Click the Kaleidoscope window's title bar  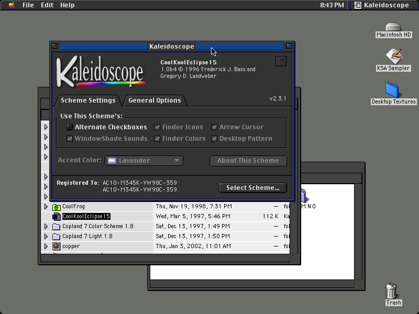(172, 46)
